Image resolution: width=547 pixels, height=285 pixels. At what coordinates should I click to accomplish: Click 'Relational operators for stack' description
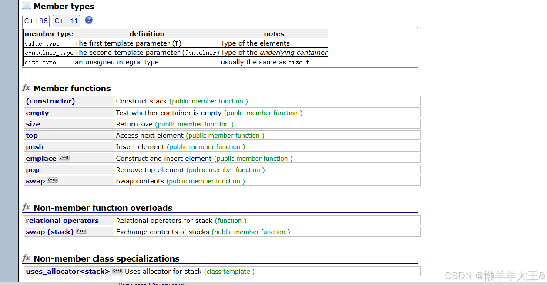164,221
